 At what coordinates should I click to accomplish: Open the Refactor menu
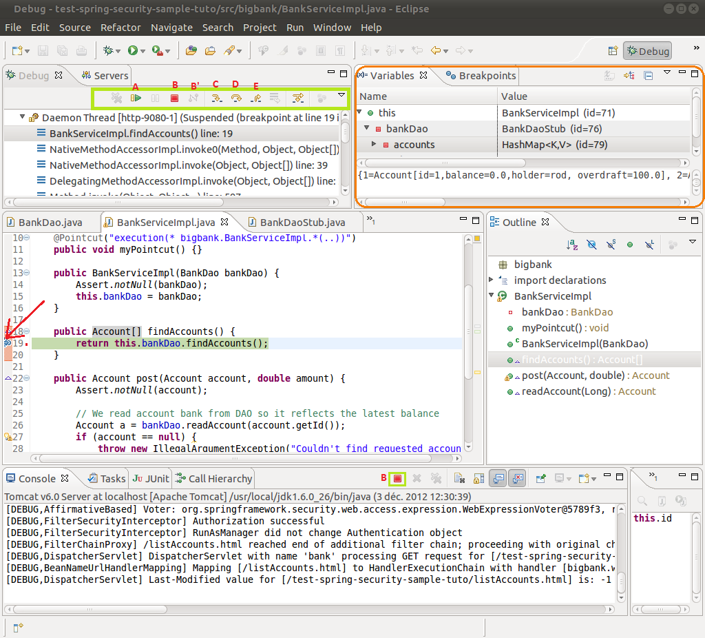point(120,28)
